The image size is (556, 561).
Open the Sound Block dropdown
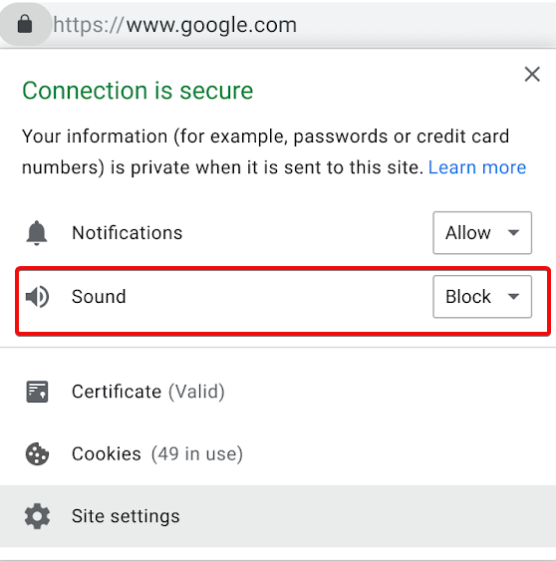tap(482, 297)
